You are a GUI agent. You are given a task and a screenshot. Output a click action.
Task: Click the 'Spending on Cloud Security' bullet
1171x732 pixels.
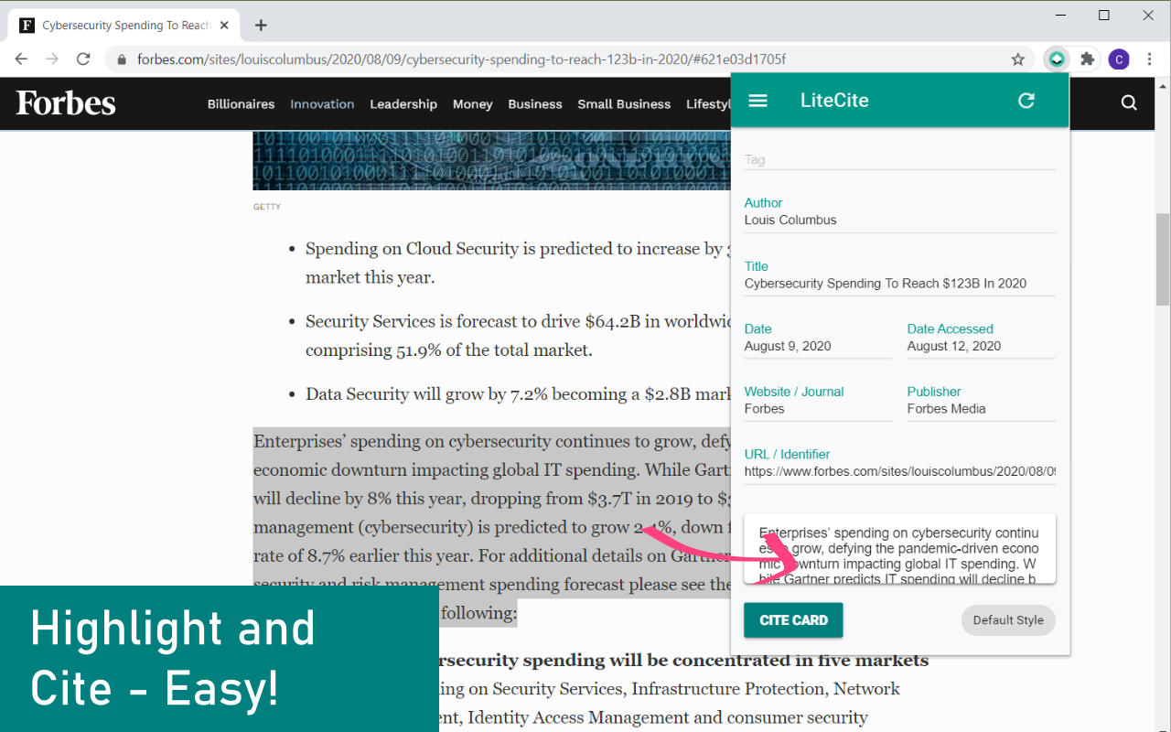click(517, 263)
